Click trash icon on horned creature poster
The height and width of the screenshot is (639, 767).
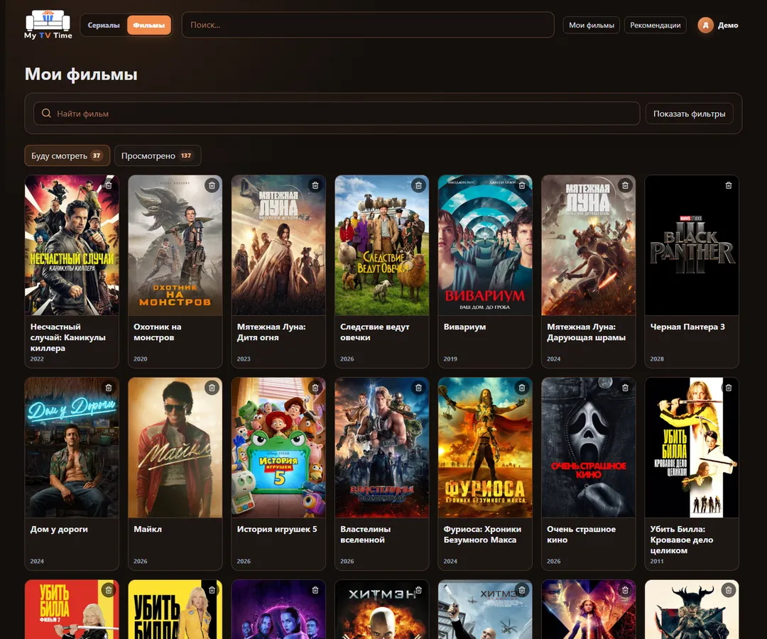coord(729,590)
